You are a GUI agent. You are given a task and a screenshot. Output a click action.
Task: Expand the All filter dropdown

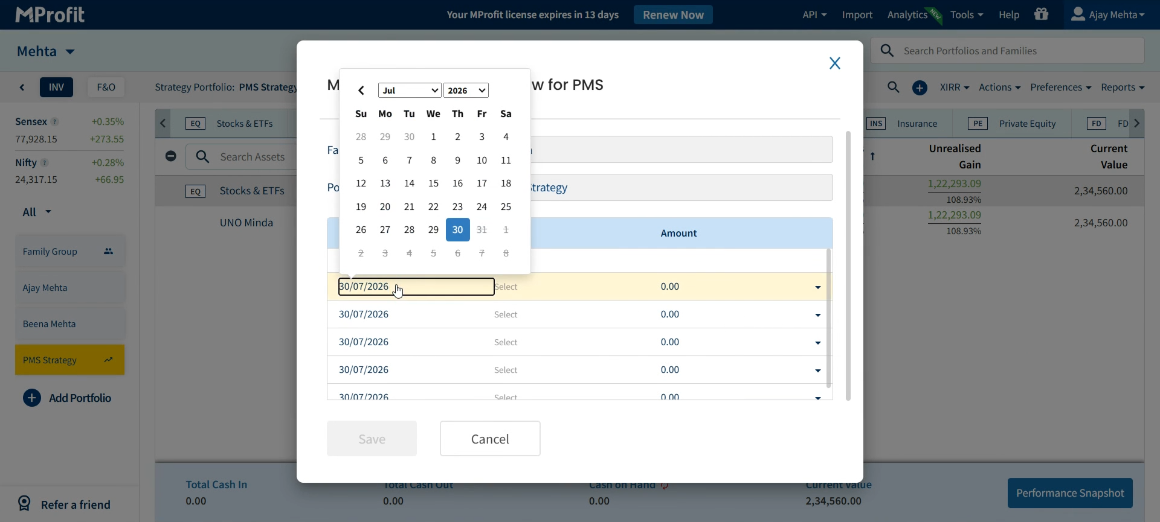click(x=37, y=212)
